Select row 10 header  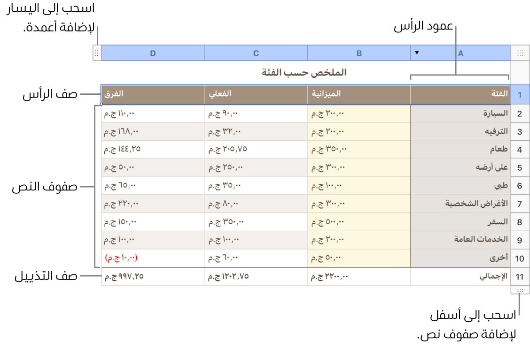[520, 258]
